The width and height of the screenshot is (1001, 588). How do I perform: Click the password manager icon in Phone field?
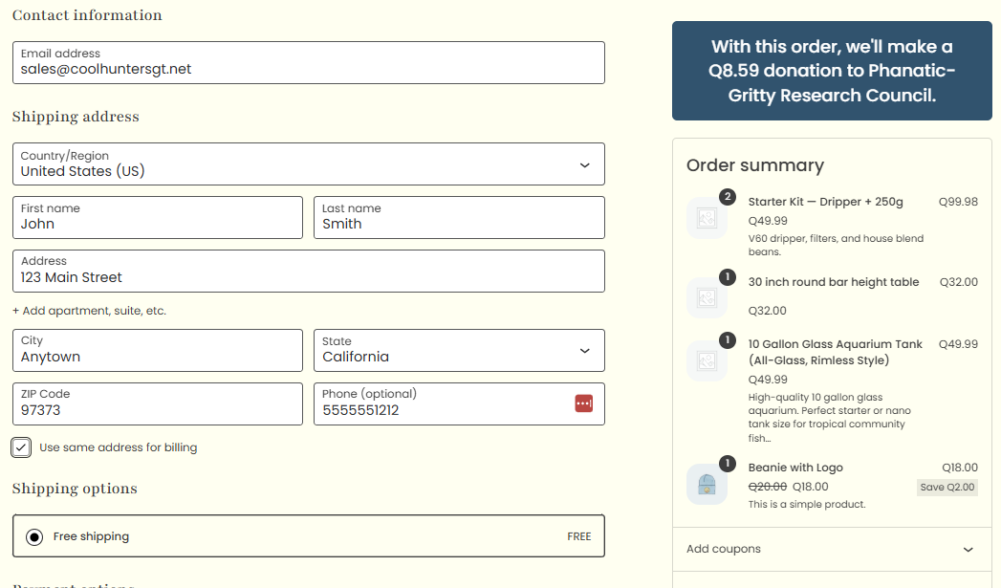(x=583, y=403)
